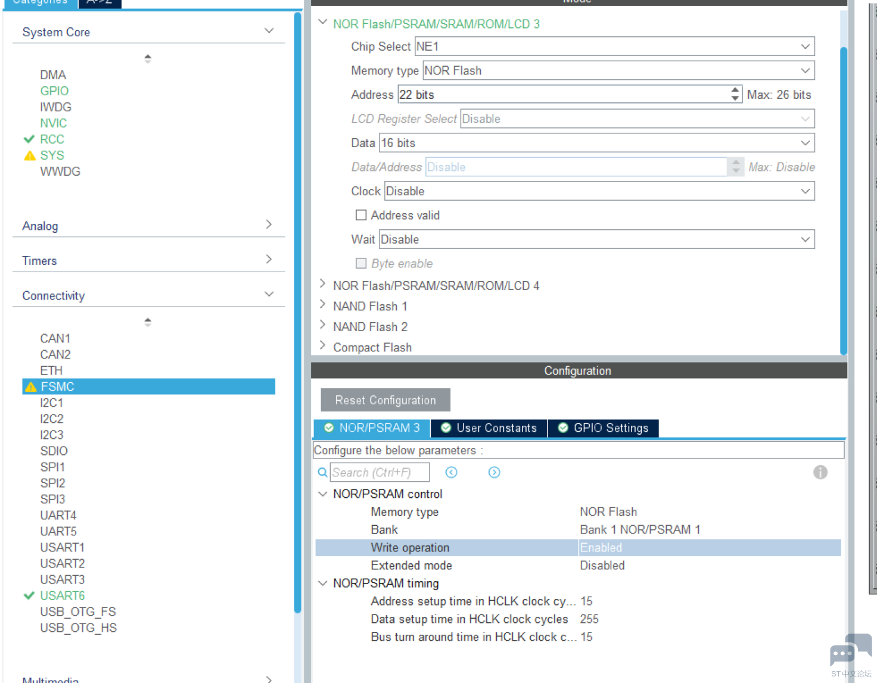Switch to the A->Z tab

(x=99, y=2)
